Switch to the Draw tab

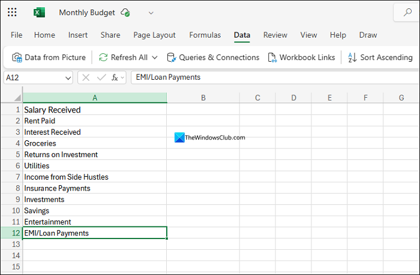tap(368, 35)
